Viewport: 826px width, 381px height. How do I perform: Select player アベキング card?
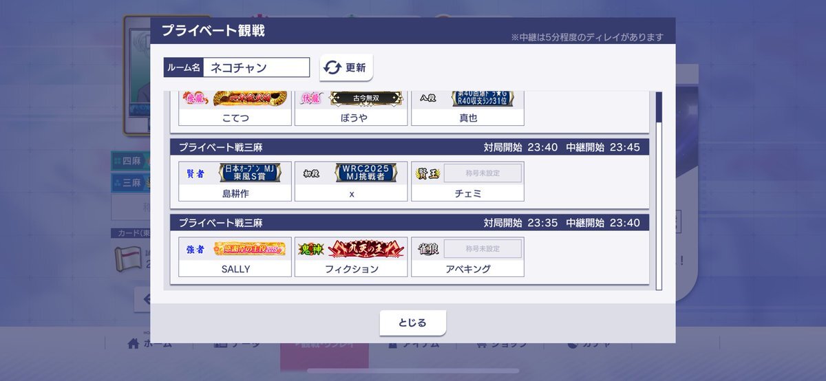point(467,257)
